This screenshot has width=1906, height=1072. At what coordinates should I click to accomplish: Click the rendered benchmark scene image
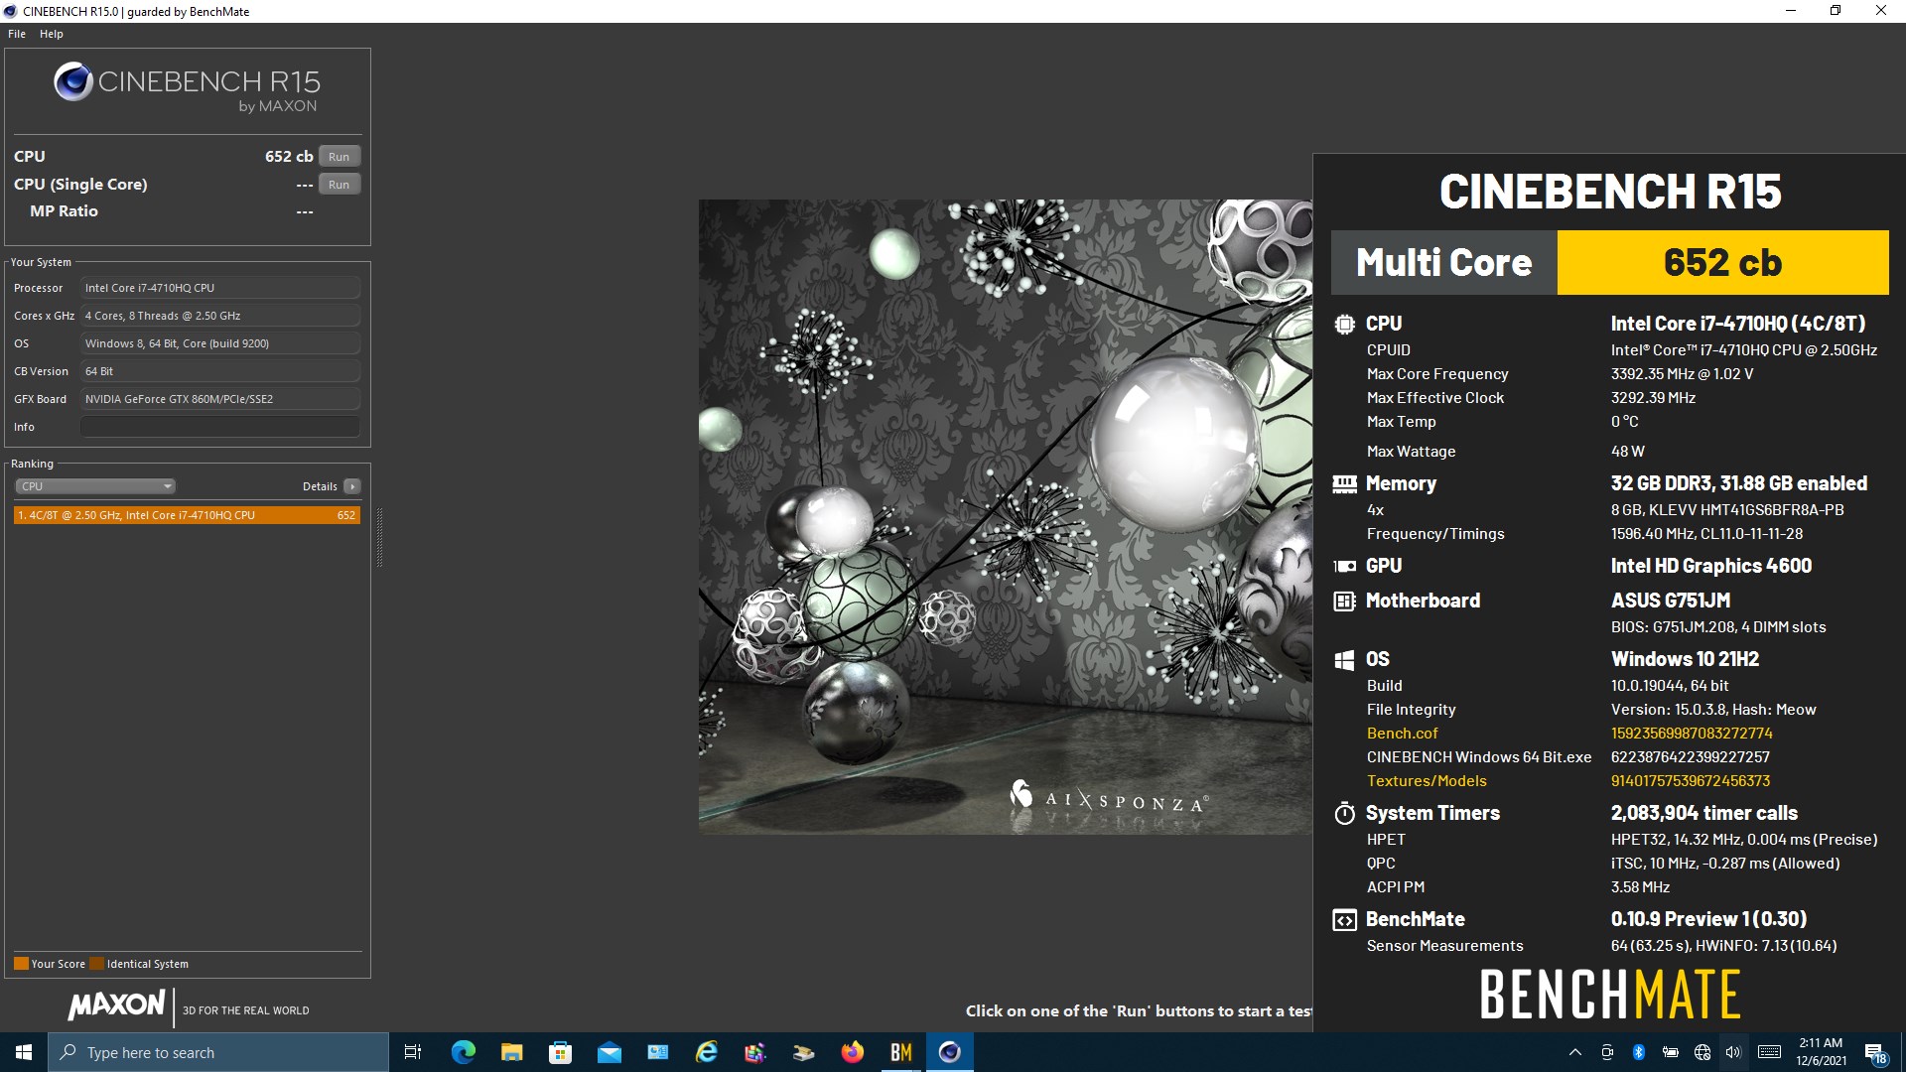[1005, 516]
